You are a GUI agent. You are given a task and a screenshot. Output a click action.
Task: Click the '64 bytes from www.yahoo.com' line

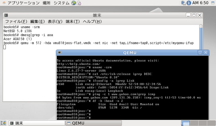pos(129,97)
